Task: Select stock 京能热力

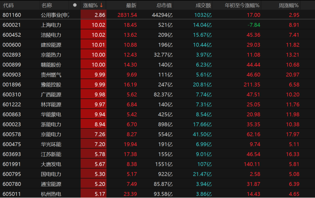Action: point(51,55)
